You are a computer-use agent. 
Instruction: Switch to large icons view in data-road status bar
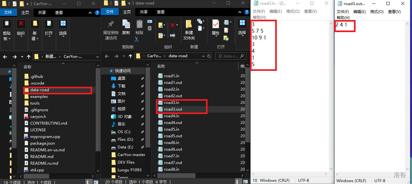tap(245, 181)
